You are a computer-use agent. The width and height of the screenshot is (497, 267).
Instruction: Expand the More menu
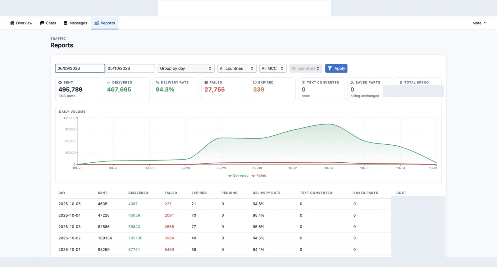[x=479, y=23]
